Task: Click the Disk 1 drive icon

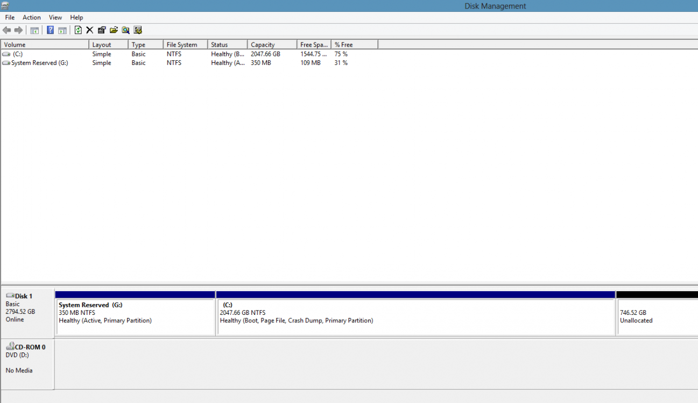Action: 10,296
